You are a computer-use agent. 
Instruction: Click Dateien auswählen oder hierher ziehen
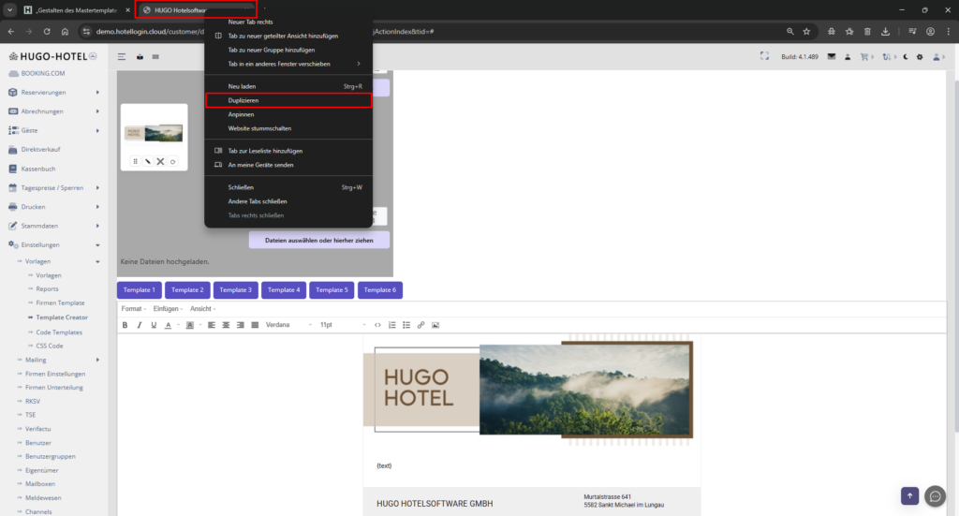[319, 240]
